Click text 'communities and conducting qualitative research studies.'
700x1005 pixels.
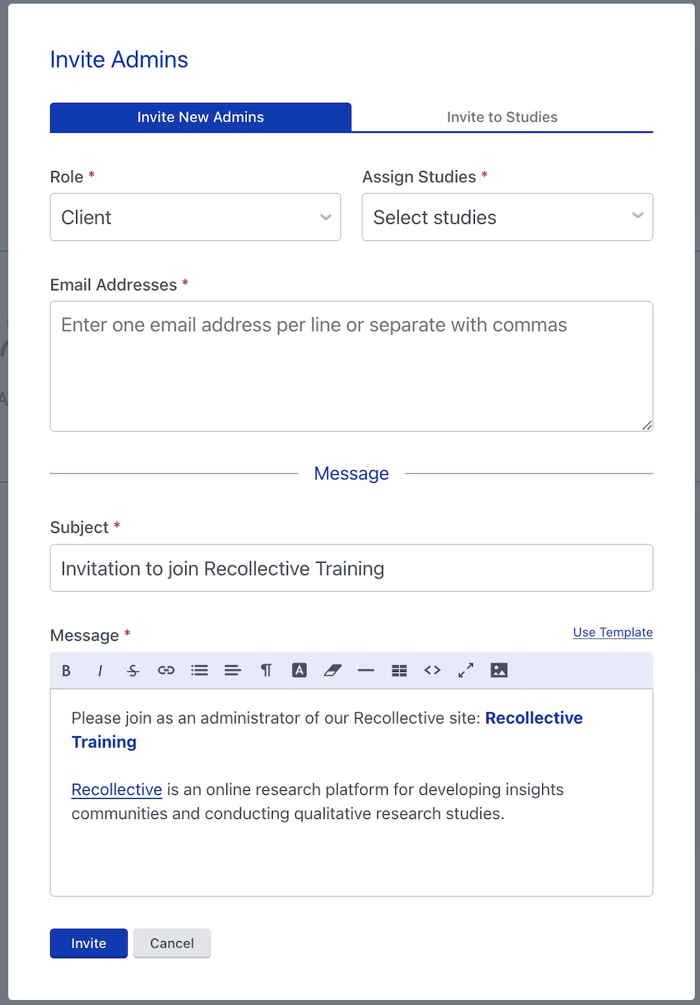click(x=288, y=813)
